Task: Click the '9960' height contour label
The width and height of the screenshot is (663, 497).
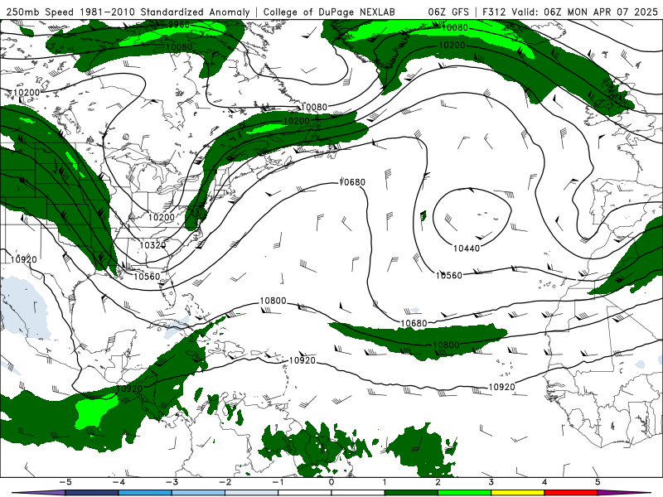Action: pyautogui.click(x=179, y=25)
